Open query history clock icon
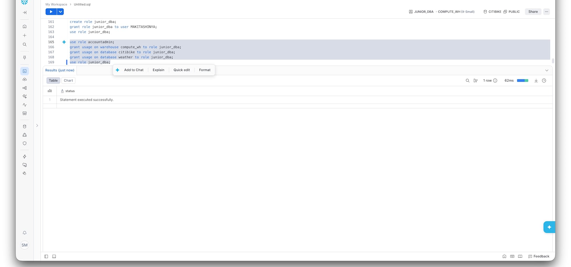 pos(544,81)
